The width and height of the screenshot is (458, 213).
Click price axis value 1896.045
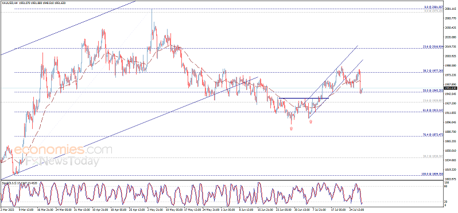[x=450, y=123]
